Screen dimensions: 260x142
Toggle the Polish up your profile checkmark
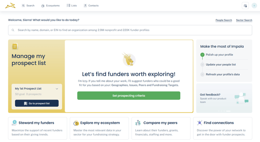[x=202, y=55]
